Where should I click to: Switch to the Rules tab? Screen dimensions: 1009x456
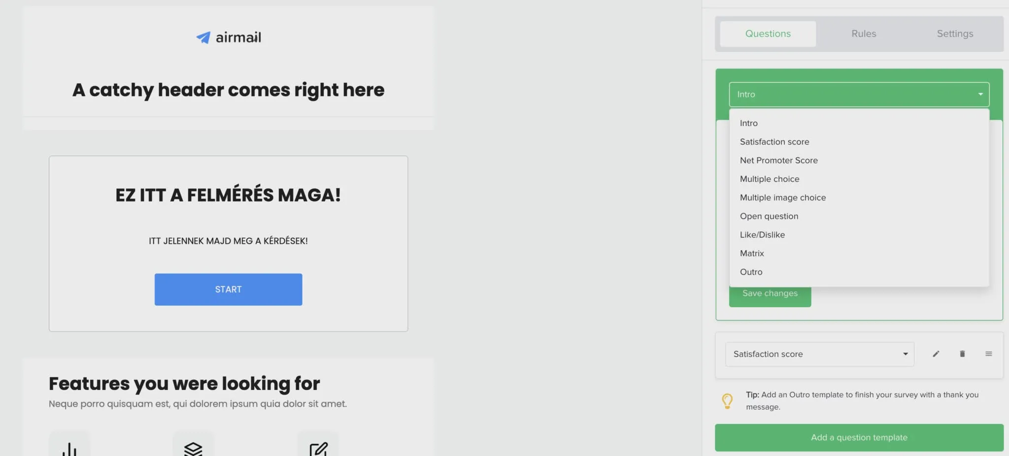click(x=864, y=34)
